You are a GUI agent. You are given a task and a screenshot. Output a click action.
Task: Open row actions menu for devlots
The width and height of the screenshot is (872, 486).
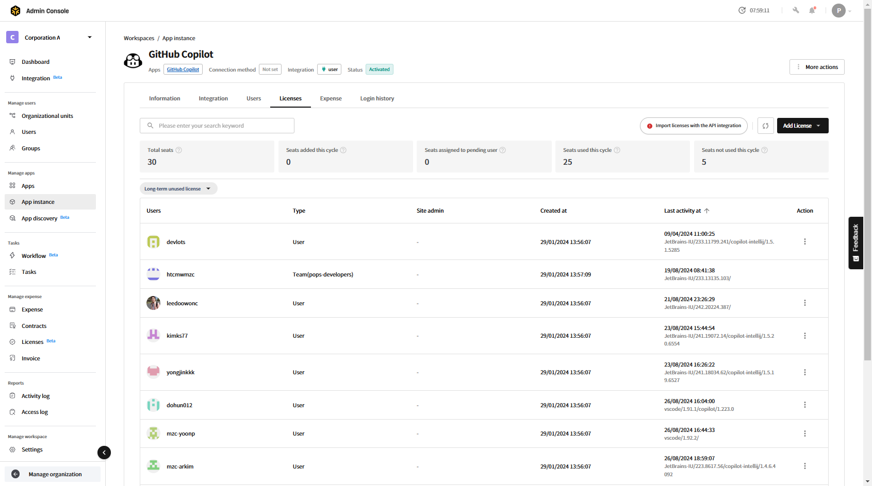point(805,241)
